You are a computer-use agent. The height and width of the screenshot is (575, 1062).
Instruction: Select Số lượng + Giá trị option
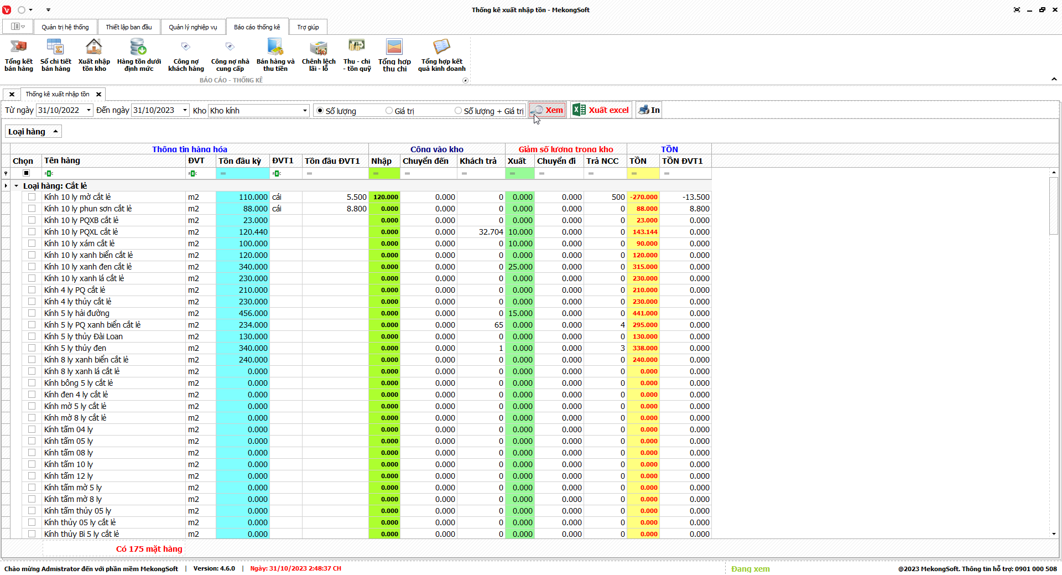coord(458,111)
